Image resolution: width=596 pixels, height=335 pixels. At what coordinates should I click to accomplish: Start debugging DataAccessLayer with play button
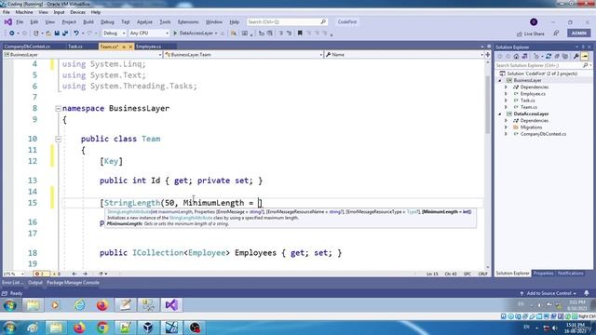coord(175,33)
